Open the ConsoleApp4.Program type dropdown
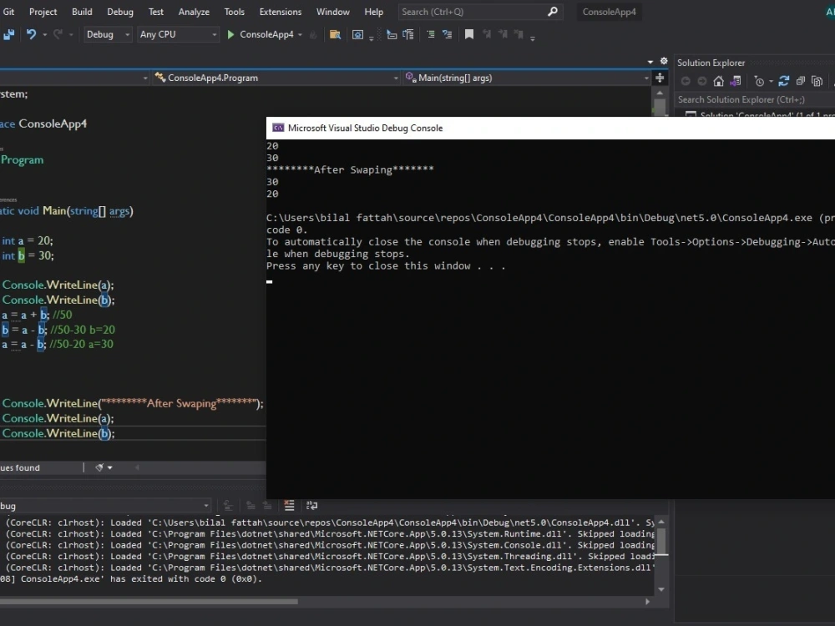835x626 pixels. pos(276,78)
